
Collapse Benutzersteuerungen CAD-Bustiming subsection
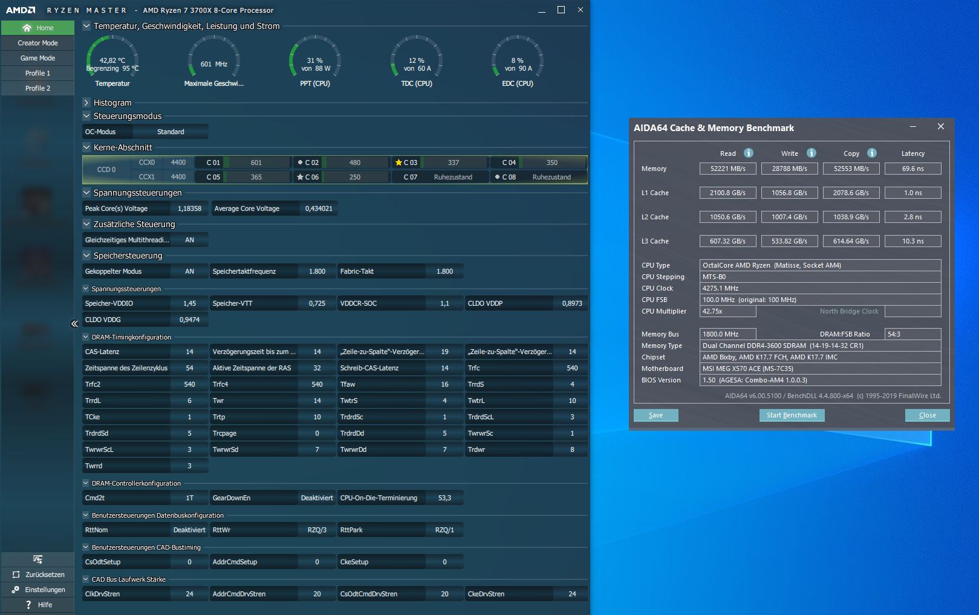[86, 547]
